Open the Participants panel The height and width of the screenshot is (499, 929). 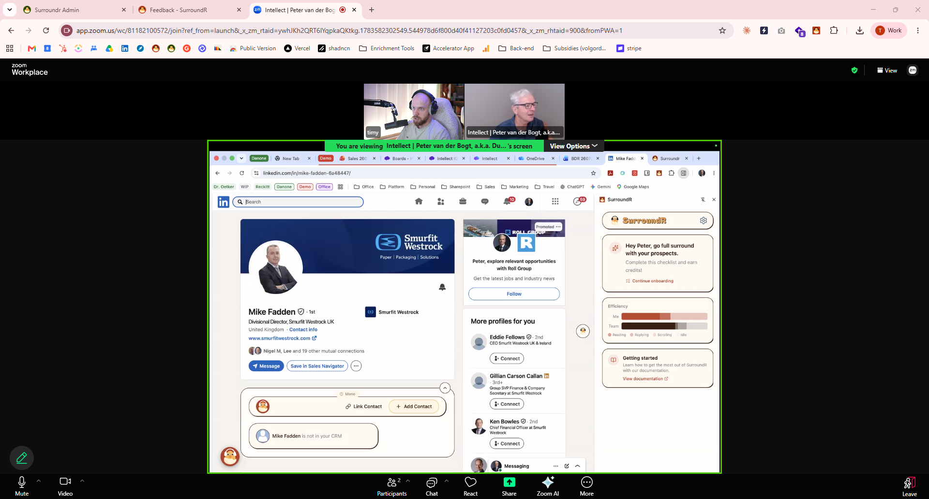392,486
